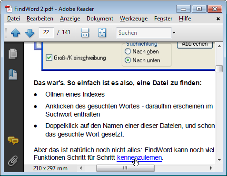227x176 pixels.
Task: Expand the Suchen options dropdown arrow
Action: 174,33
